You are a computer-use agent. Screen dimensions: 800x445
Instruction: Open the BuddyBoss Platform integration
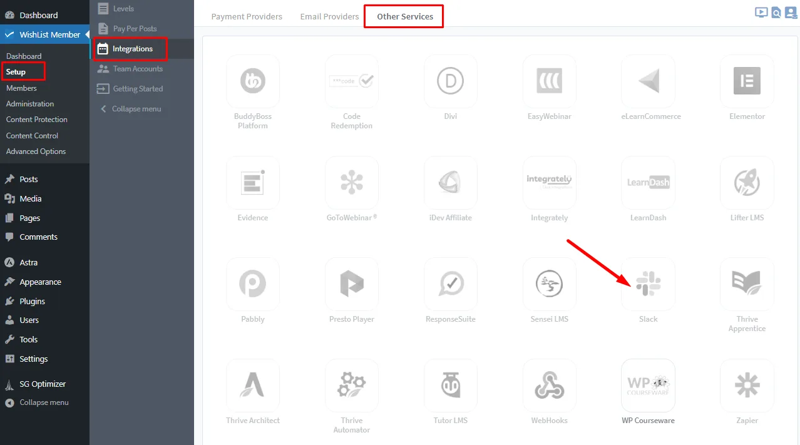pos(253,81)
